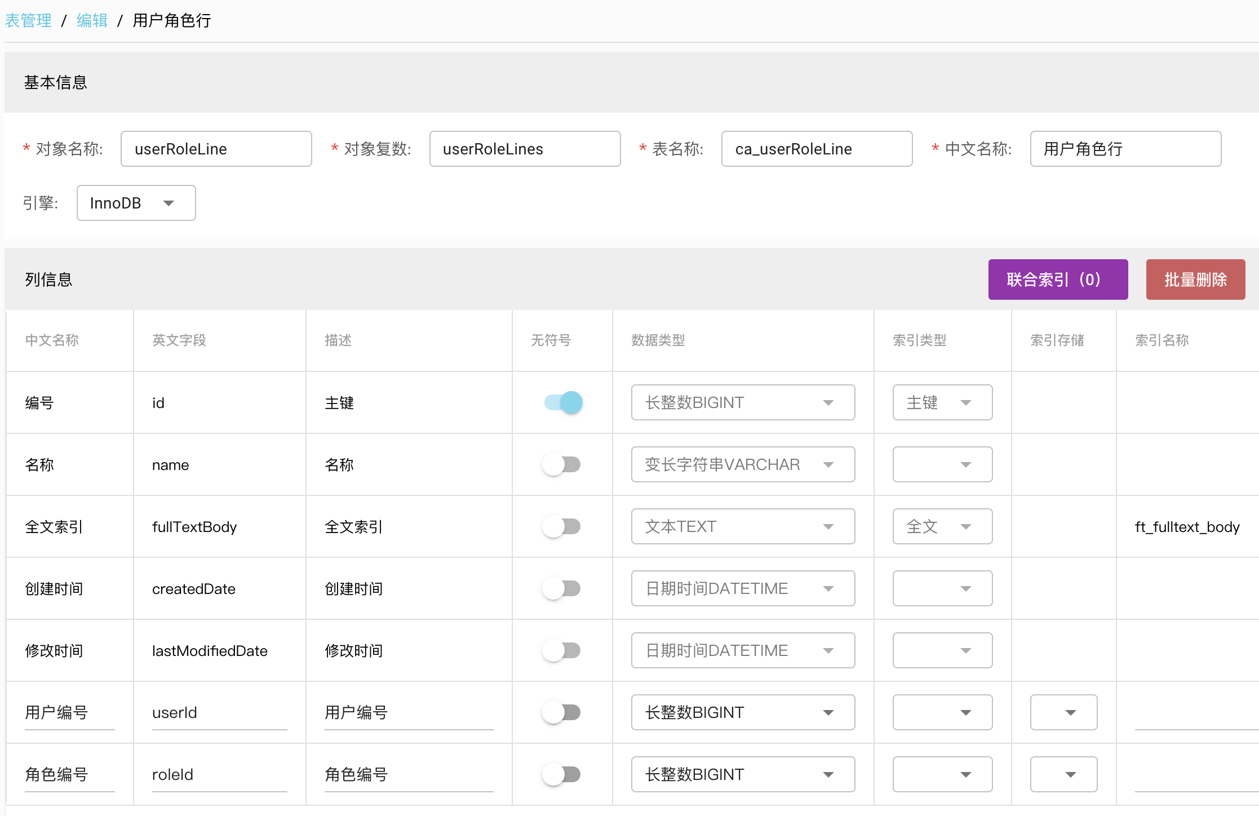The width and height of the screenshot is (1259, 816).
Task: Click the 表名称 input with ca_userRoleLine
Action: [x=816, y=149]
